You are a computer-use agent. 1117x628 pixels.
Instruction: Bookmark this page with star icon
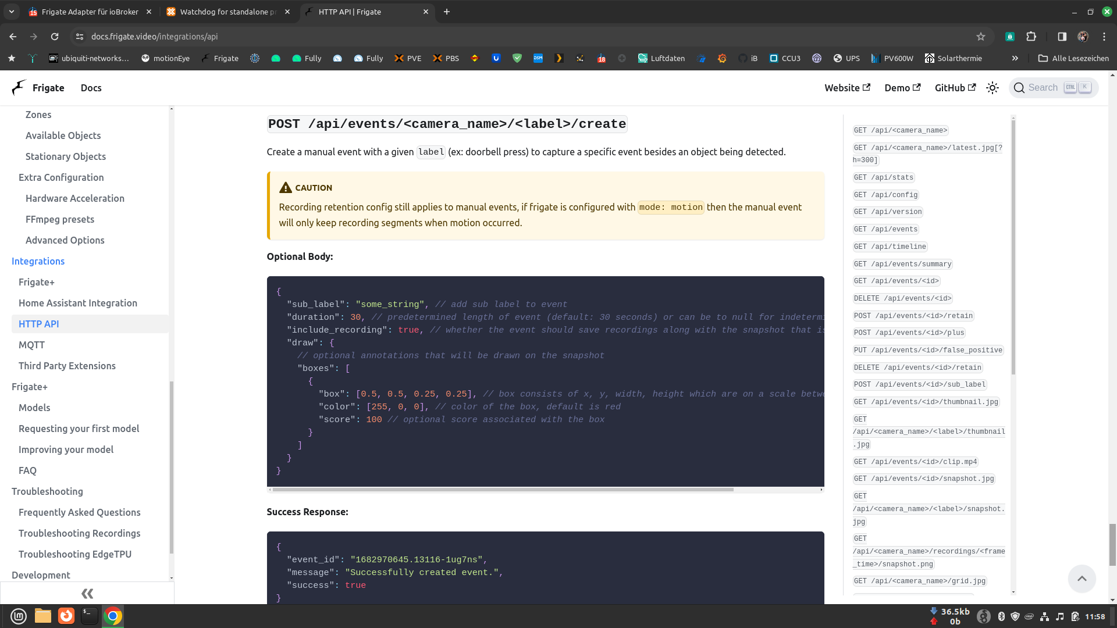[981, 36]
